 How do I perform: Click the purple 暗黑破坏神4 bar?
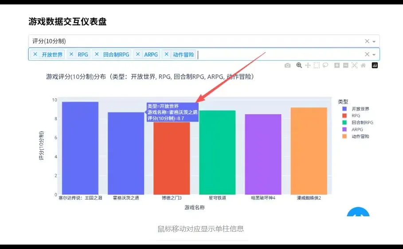[263, 154]
